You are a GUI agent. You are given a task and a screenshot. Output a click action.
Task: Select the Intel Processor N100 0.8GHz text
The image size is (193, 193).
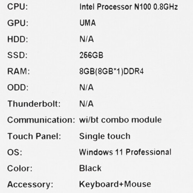[128, 7]
